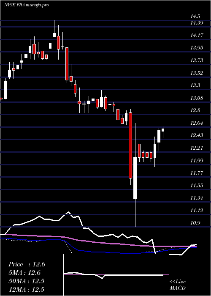Click inside the Live MACD inset chart
This screenshot has width=211, height=296.
[116, 275]
